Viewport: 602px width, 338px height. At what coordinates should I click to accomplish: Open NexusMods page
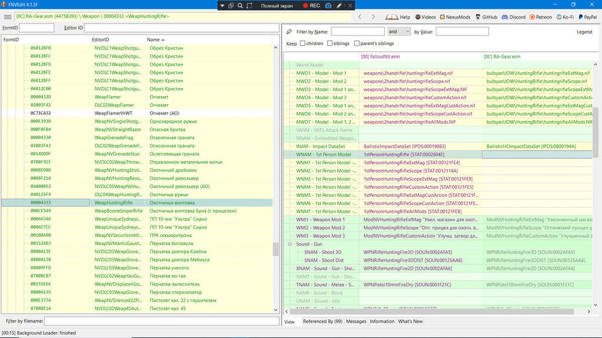[455, 17]
